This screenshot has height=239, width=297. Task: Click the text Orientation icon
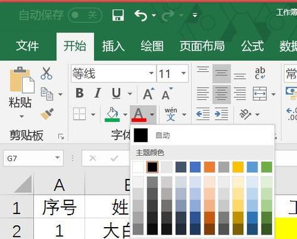pos(245,114)
